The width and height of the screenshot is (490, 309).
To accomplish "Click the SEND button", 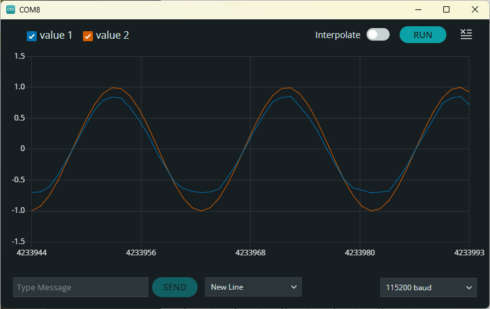I will 175,287.
